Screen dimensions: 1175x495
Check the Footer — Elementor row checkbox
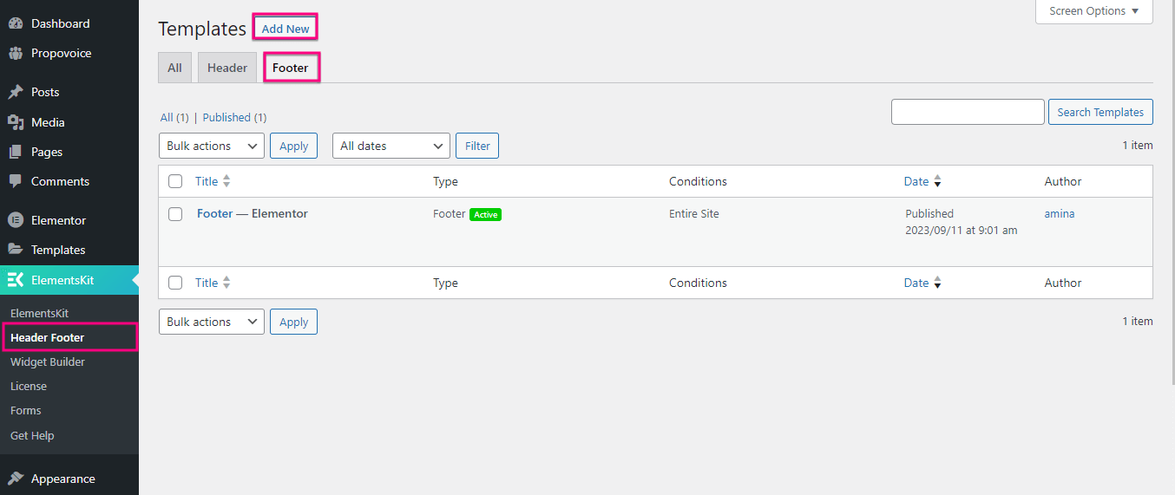(175, 214)
